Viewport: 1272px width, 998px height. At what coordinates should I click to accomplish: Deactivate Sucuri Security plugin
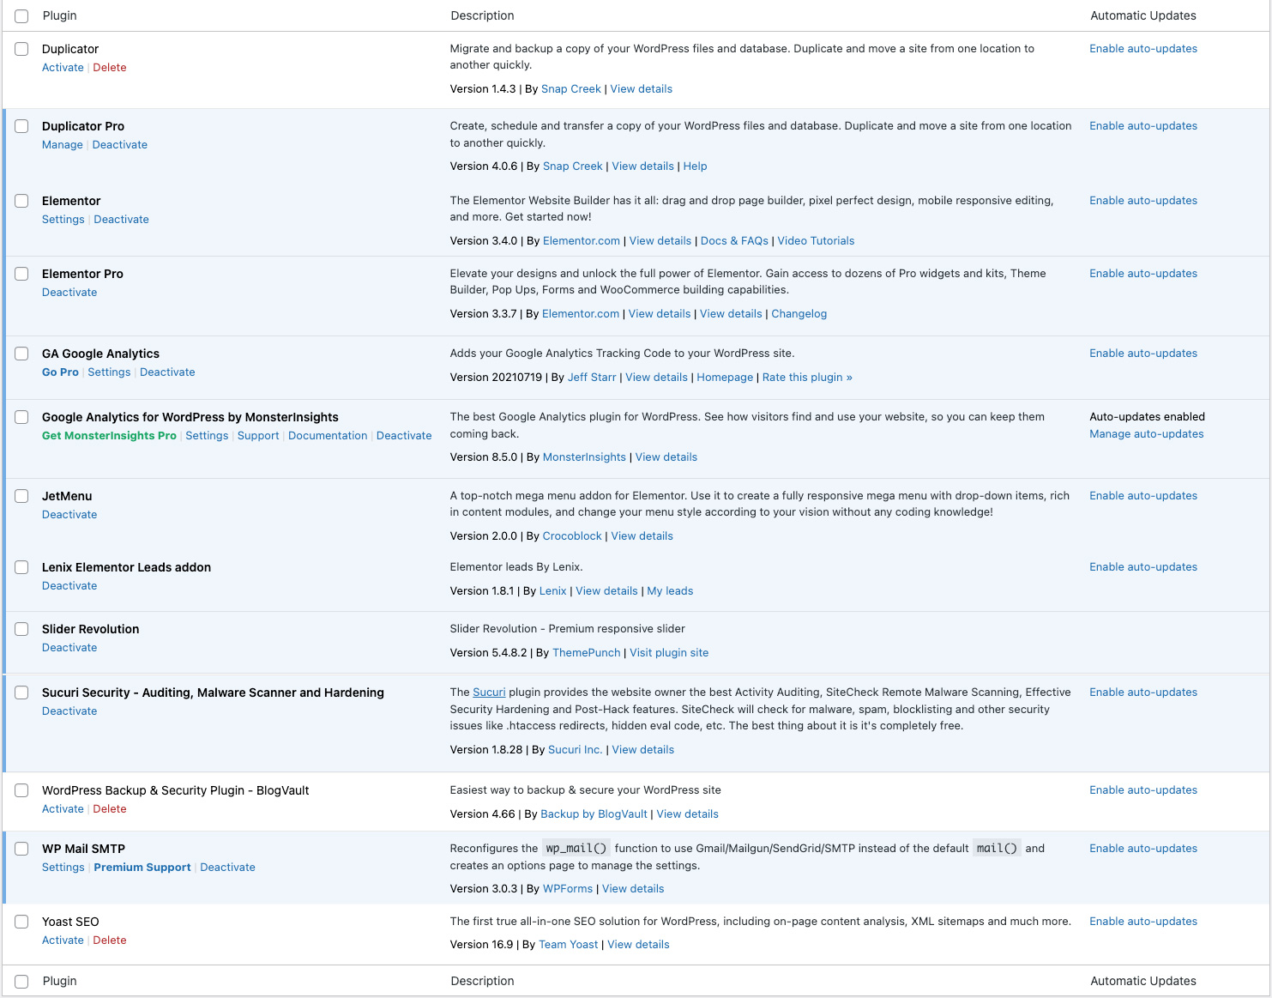coord(69,711)
